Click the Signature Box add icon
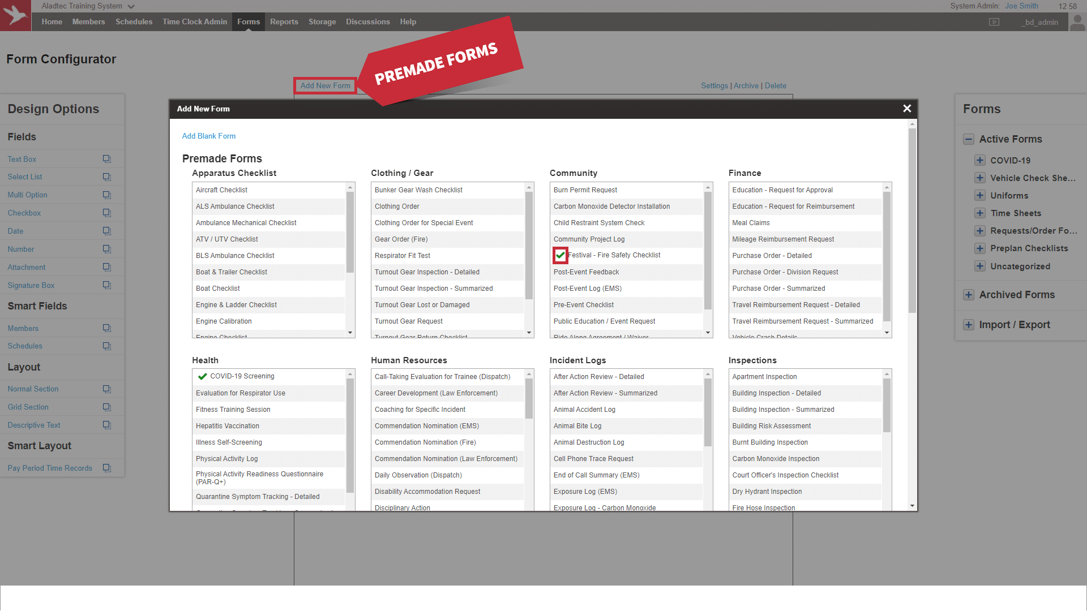The width and height of the screenshot is (1087, 611). (106, 285)
